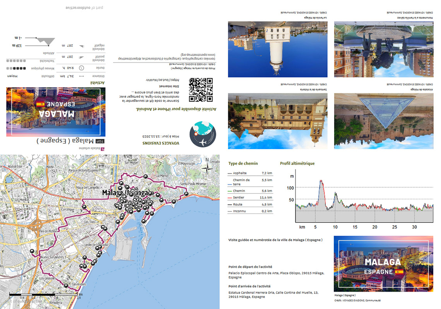
Task: Select the Chemin de terre '5,5 km' value
Action: point(267,180)
